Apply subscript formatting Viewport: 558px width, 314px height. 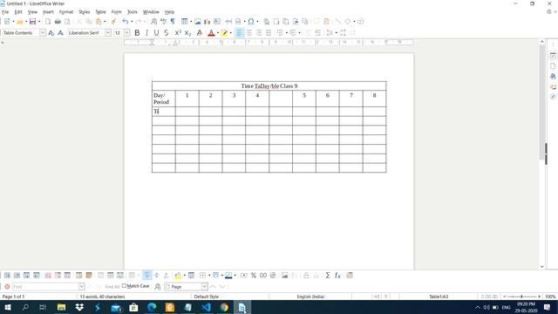coord(188,33)
